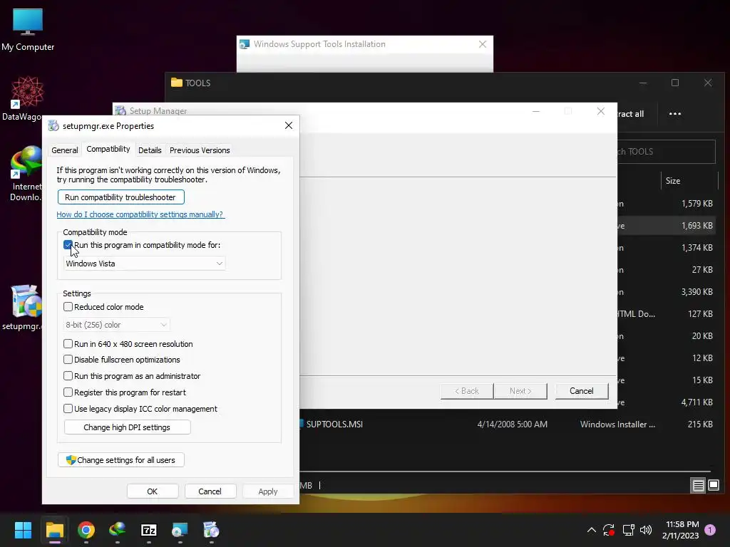Viewport: 730px width, 547px height.
Task: Enable Run in 640 x 480 screen resolution
Action: click(x=68, y=344)
